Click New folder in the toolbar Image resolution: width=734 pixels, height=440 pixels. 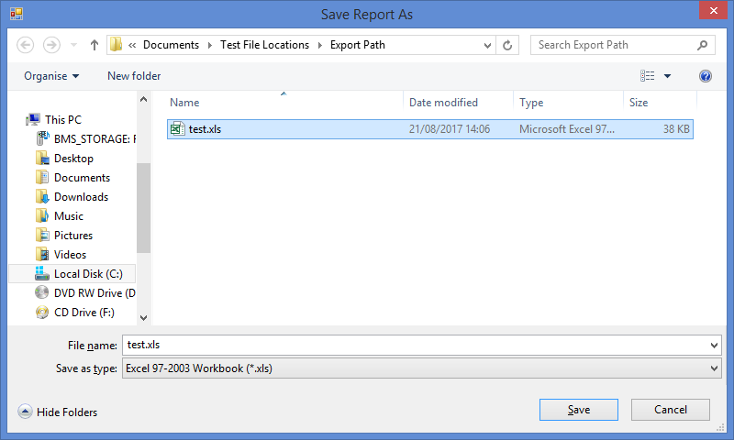[134, 76]
